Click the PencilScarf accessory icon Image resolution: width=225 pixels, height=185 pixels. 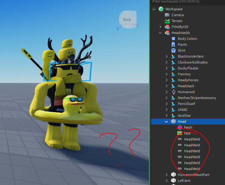point(173,104)
